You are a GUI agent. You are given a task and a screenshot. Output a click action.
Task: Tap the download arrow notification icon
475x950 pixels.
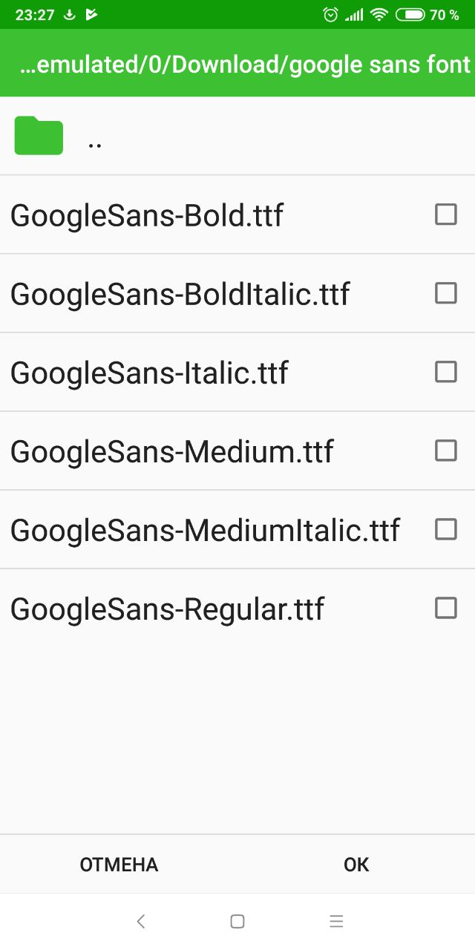[69, 14]
